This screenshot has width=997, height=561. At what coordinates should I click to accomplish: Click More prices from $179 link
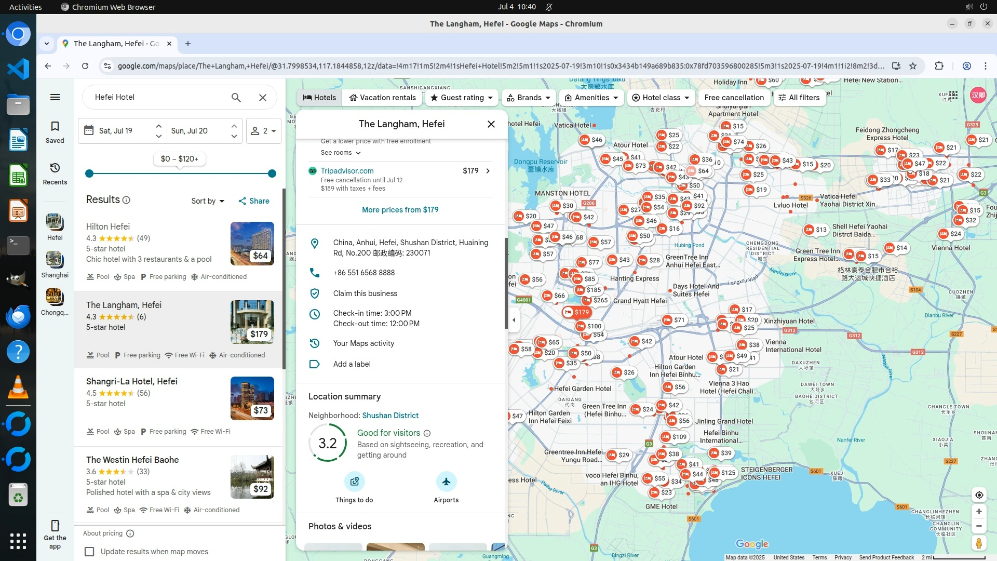click(400, 210)
